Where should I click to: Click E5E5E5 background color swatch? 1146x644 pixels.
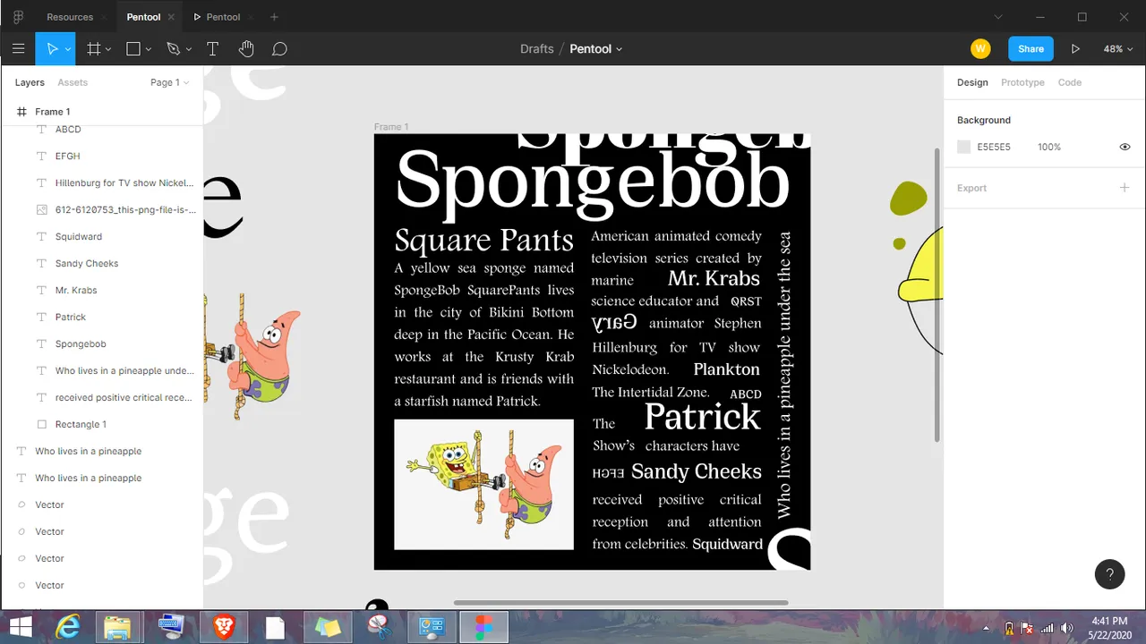[963, 147]
